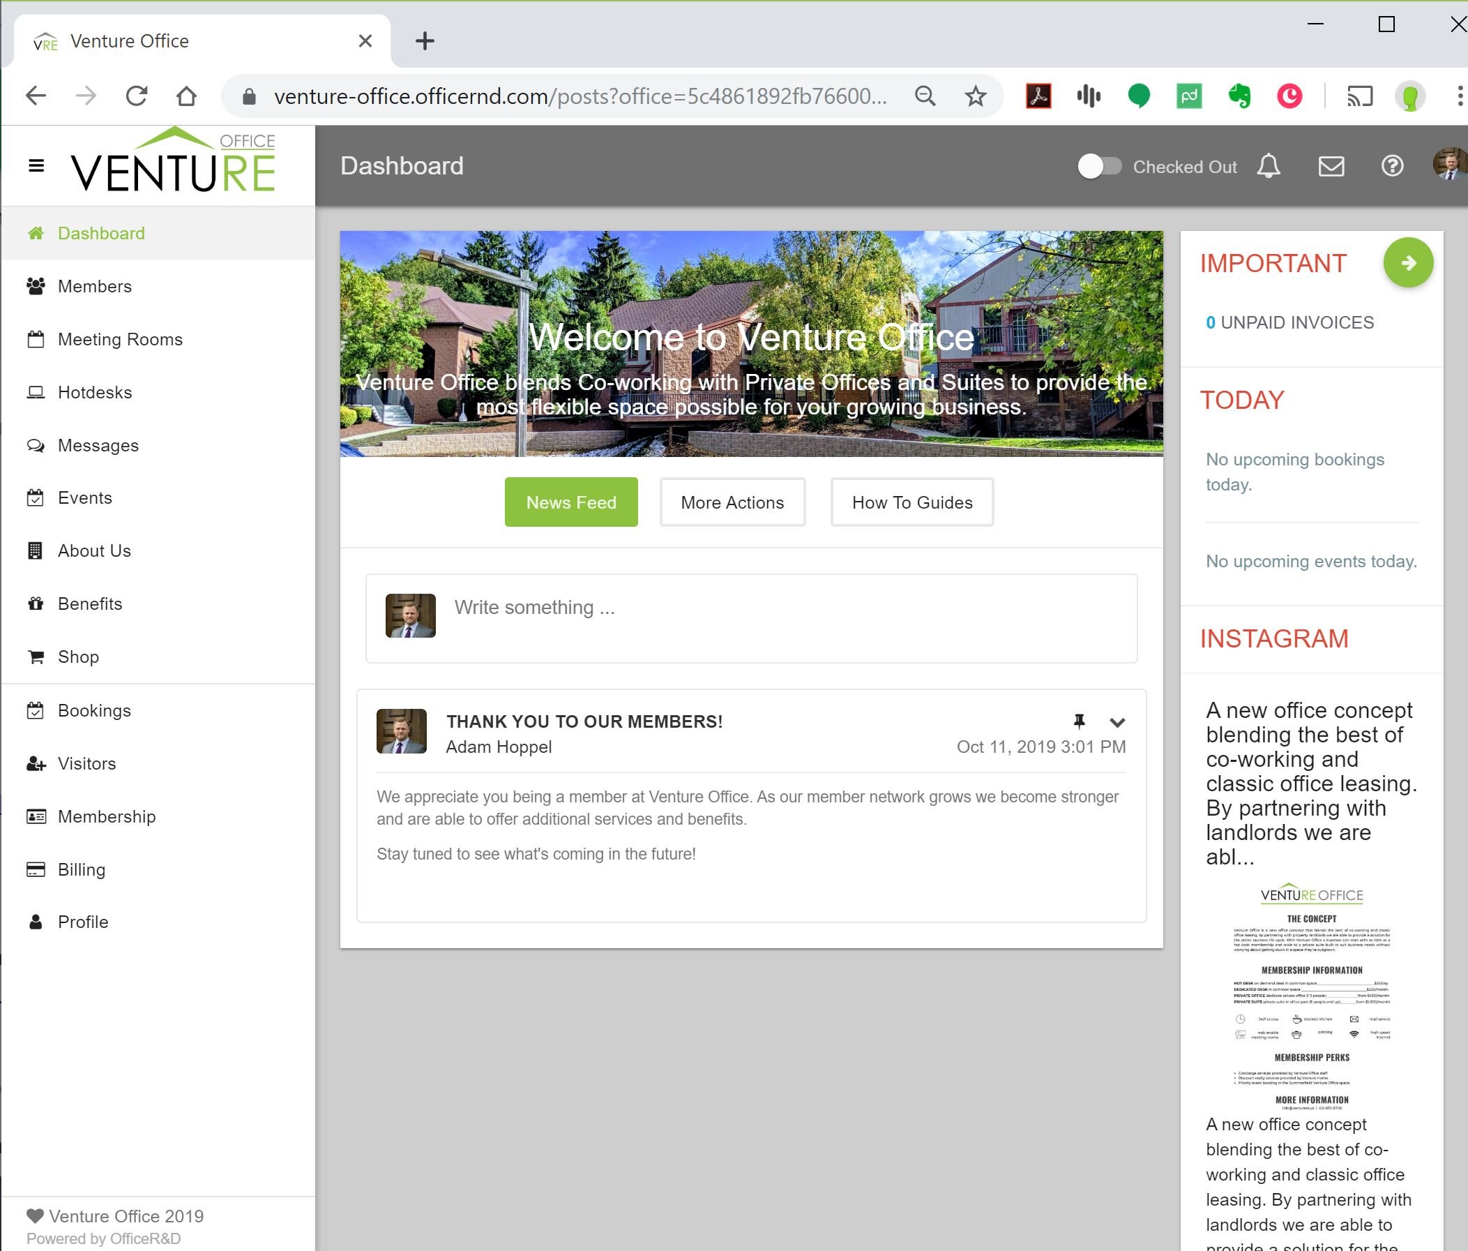
Task: Open Shop in sidebar
Action: [x=158, y=657]
